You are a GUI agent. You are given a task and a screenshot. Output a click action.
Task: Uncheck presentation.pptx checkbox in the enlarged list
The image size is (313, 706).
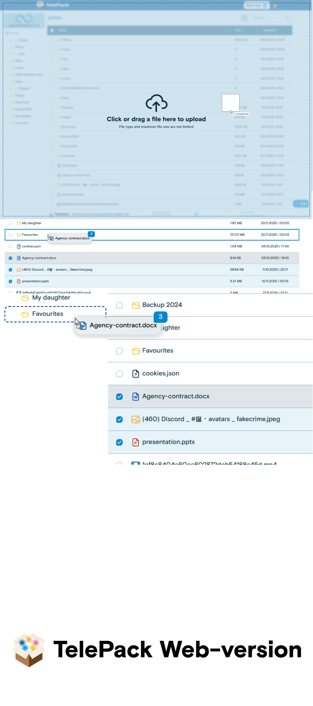[x=119, y=442]
